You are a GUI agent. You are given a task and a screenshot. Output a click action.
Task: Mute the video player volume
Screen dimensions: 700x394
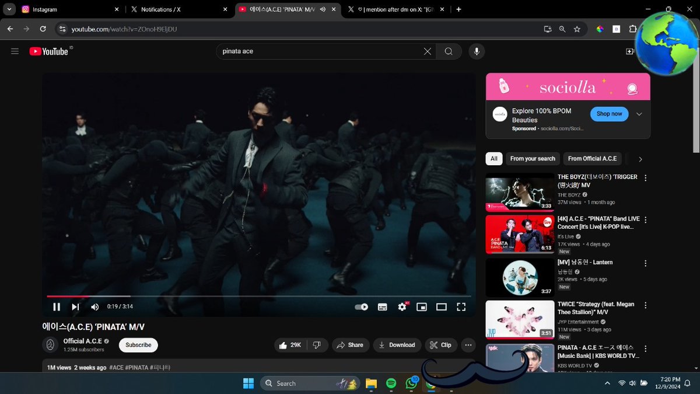(95, 307)
